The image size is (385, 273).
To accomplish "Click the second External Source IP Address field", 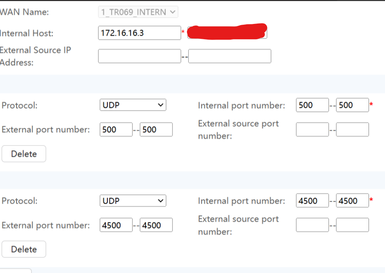I will click(229, 56).
